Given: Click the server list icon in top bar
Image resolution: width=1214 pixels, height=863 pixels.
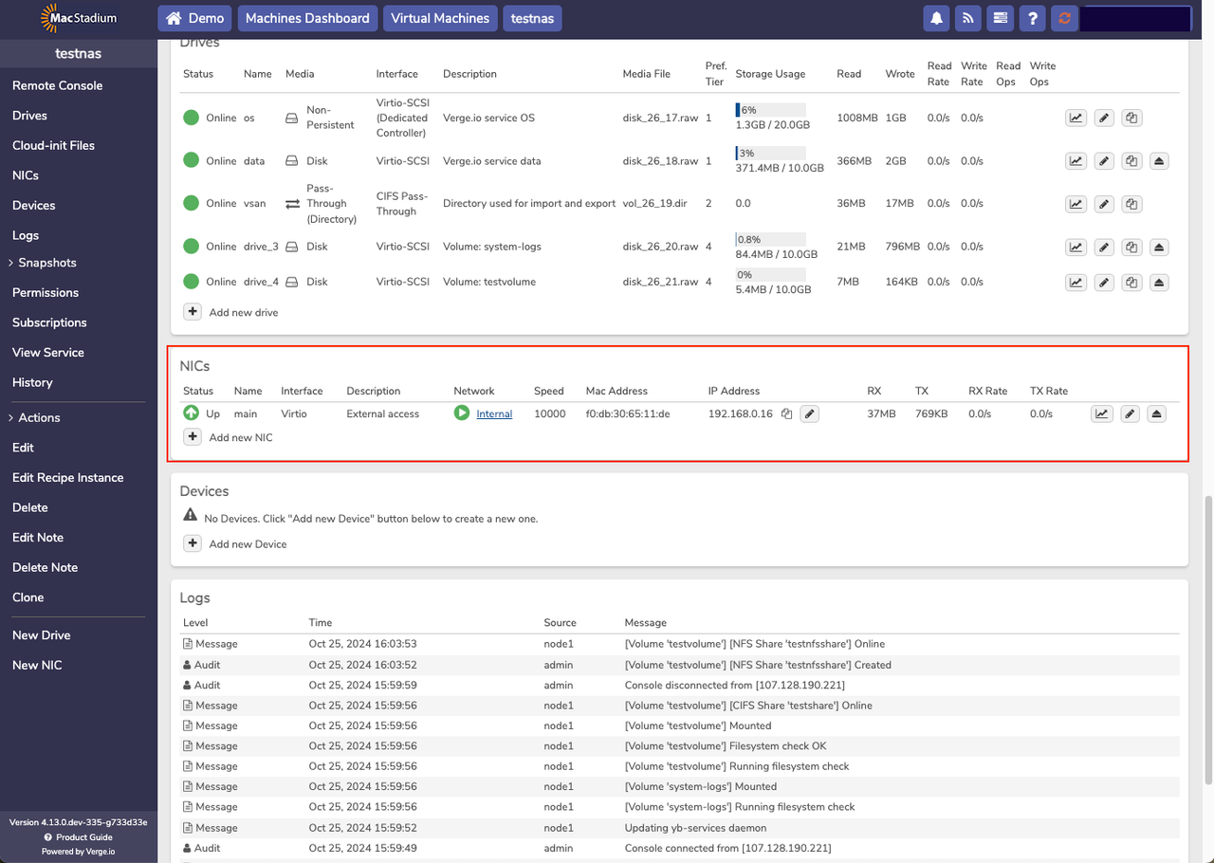Looking at the screenshot, I should [1000, 18].
